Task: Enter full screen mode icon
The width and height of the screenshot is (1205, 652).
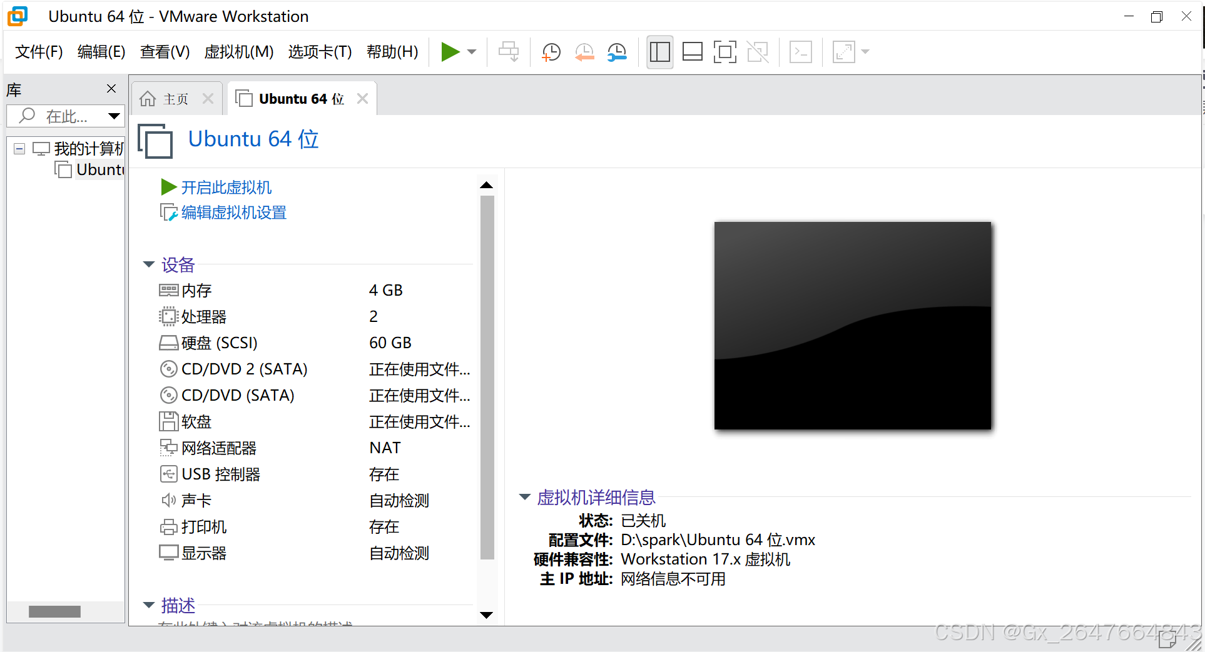Action: (725, 52)
